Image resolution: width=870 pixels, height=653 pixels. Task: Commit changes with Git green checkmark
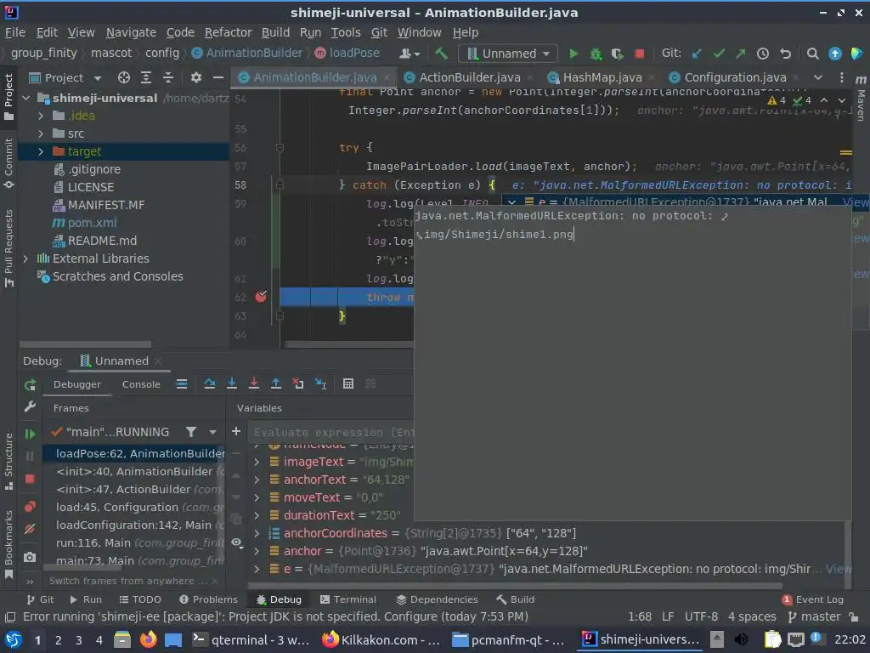[x=719, y=54]
